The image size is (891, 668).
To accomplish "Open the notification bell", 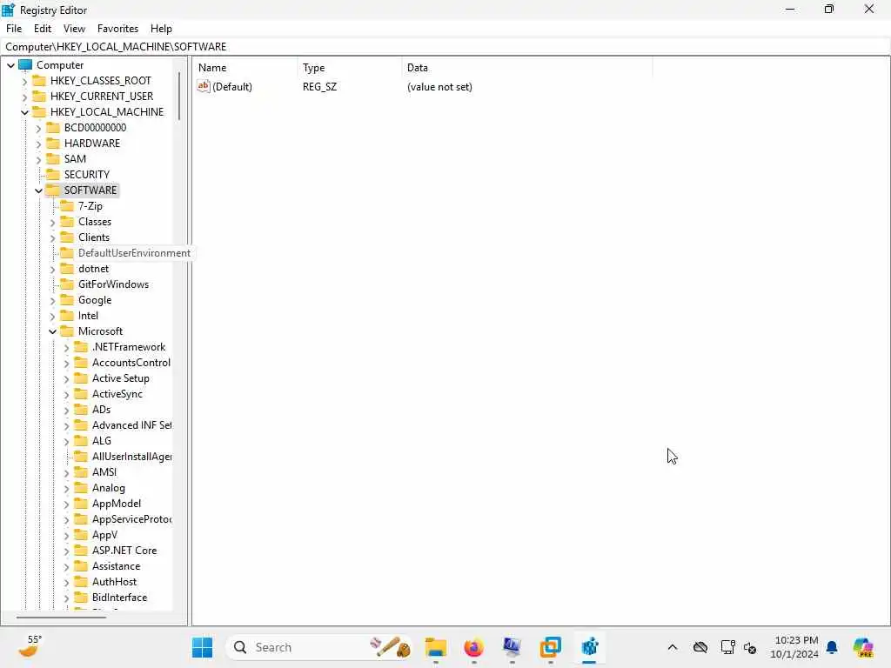I will coord(832,647).
